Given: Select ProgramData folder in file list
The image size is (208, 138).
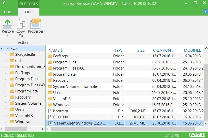Looking at the screenshot, I should pyautogui.click(x=125, y=74).
